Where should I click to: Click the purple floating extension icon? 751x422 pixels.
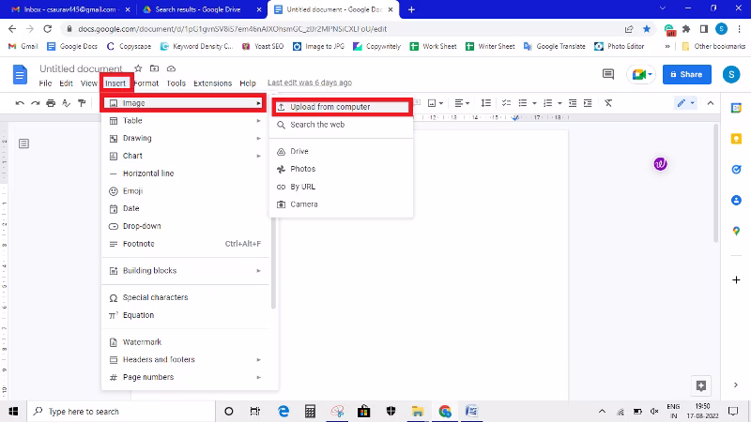click(660, 164)
